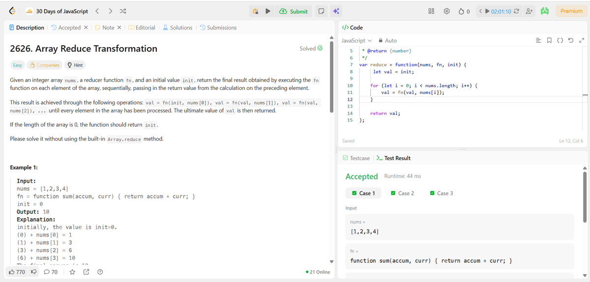This screenshot has height=282, width=590.
Task: Click the streak flame counter
Action: tap(465, 11)
